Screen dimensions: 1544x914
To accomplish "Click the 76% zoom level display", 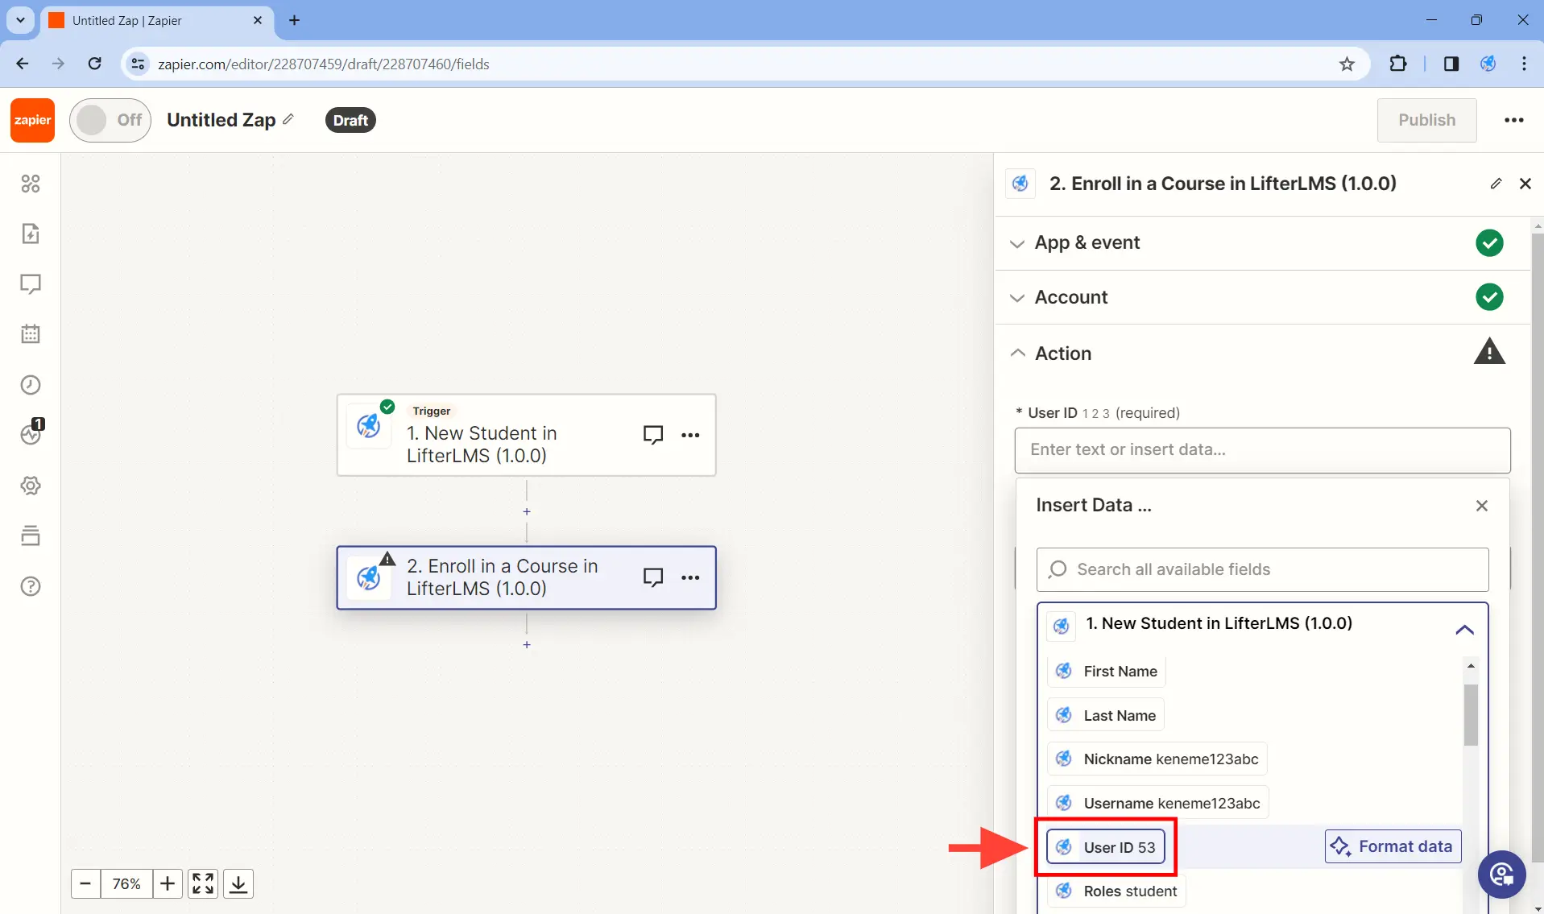I will [126, 883].
